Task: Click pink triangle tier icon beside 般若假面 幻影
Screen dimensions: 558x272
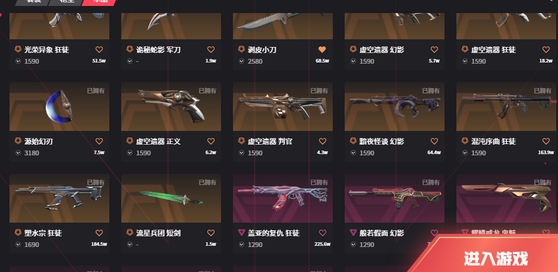Action: pos(354,233)
